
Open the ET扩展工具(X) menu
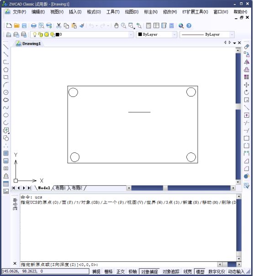(195, 12)
